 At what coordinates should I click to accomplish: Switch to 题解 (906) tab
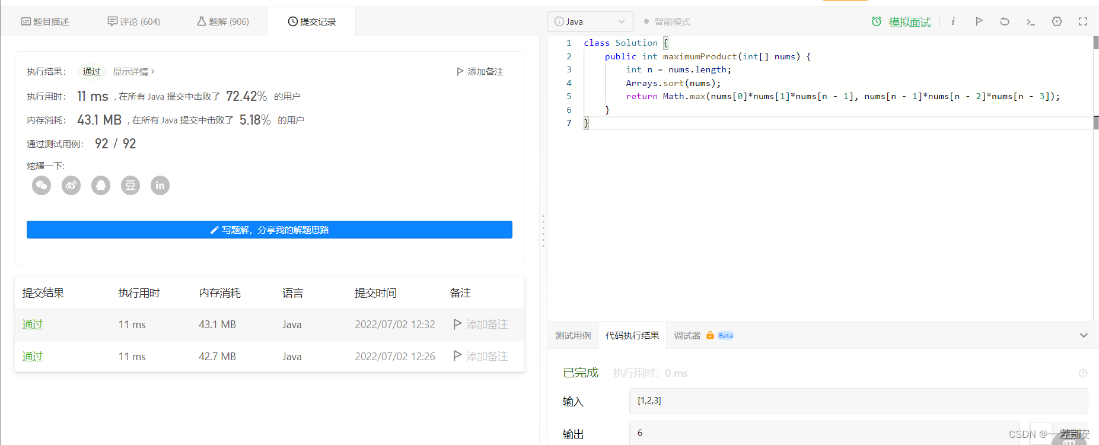223,21
